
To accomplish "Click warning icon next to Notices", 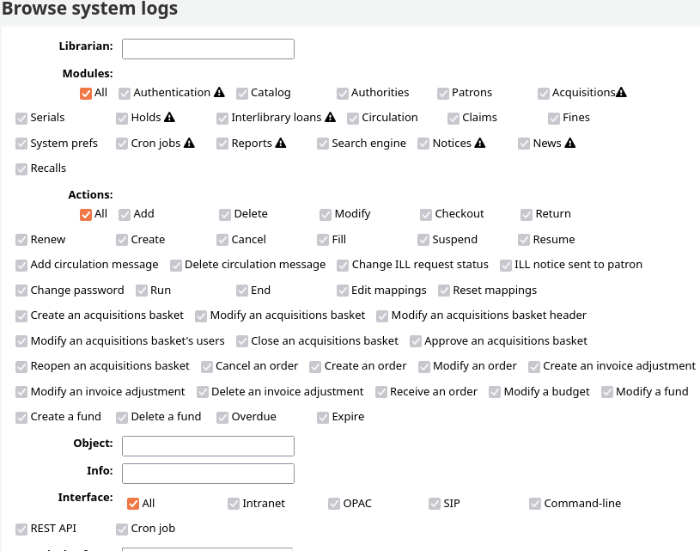I will pyautogui.click(x=480, y=144).
